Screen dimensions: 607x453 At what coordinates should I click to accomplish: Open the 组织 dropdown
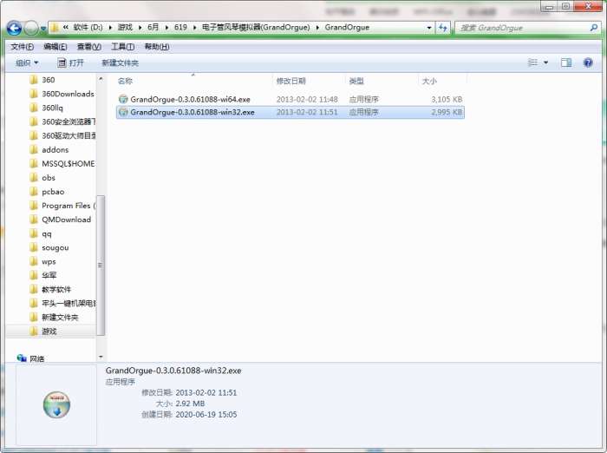(x=27, y=62)
